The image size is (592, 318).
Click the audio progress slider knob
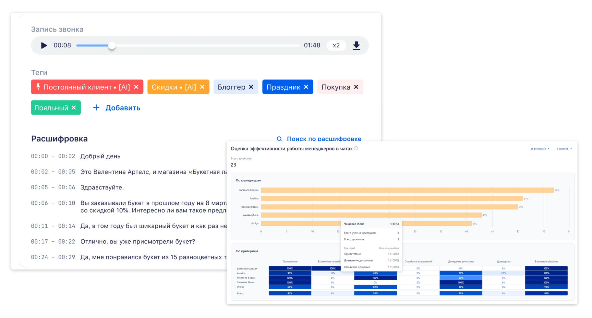[112, 46]
